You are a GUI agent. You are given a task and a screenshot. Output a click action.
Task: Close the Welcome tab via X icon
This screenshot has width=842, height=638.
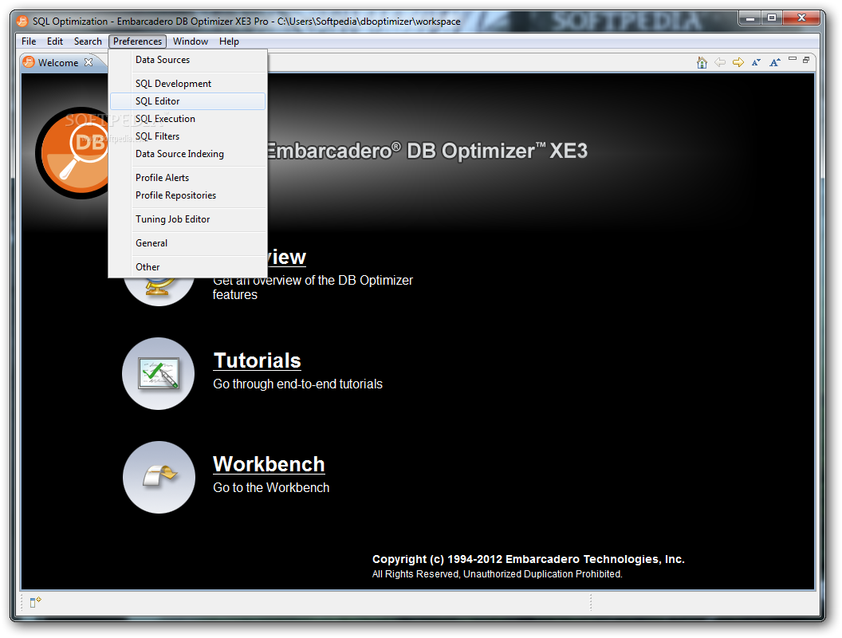pos(89,62)
